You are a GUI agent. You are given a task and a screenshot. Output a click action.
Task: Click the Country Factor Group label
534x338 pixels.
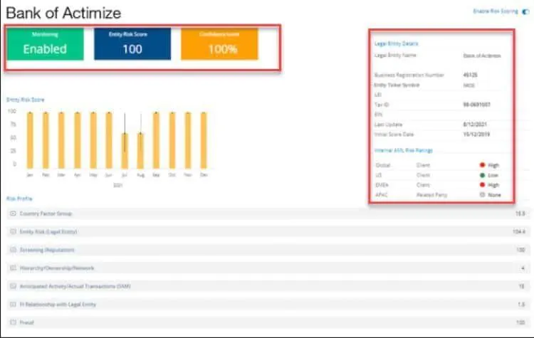coord(46,213)
